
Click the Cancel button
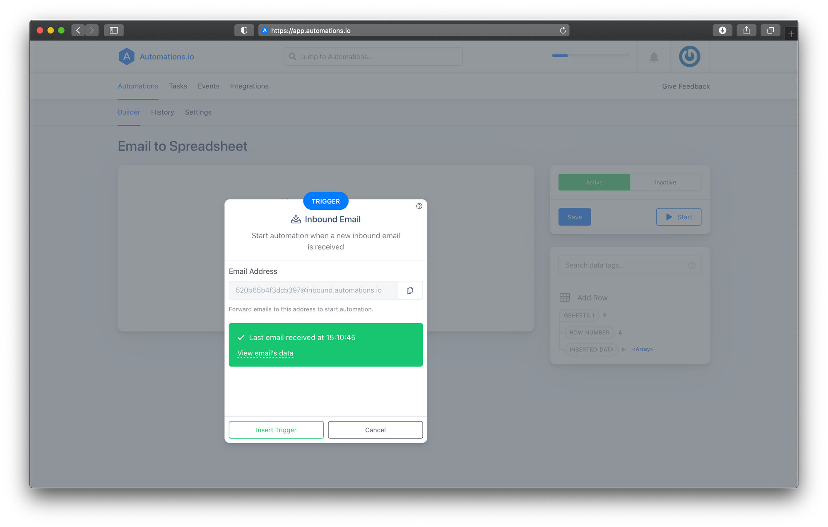[375, 429]
